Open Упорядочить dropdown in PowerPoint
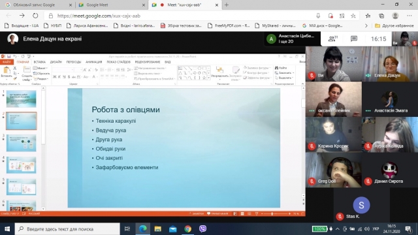Screen dimensions: 418x235 [219, 73]
